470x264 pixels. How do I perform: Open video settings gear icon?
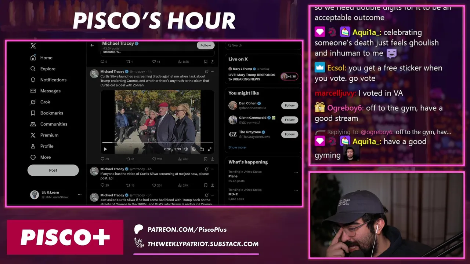194,149
